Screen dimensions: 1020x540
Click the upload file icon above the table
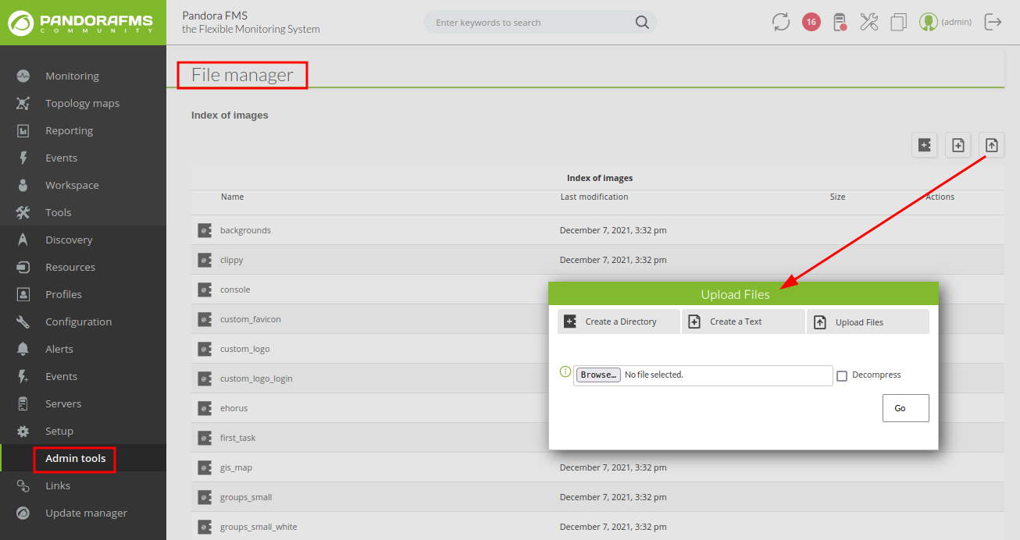click(991, 145)
